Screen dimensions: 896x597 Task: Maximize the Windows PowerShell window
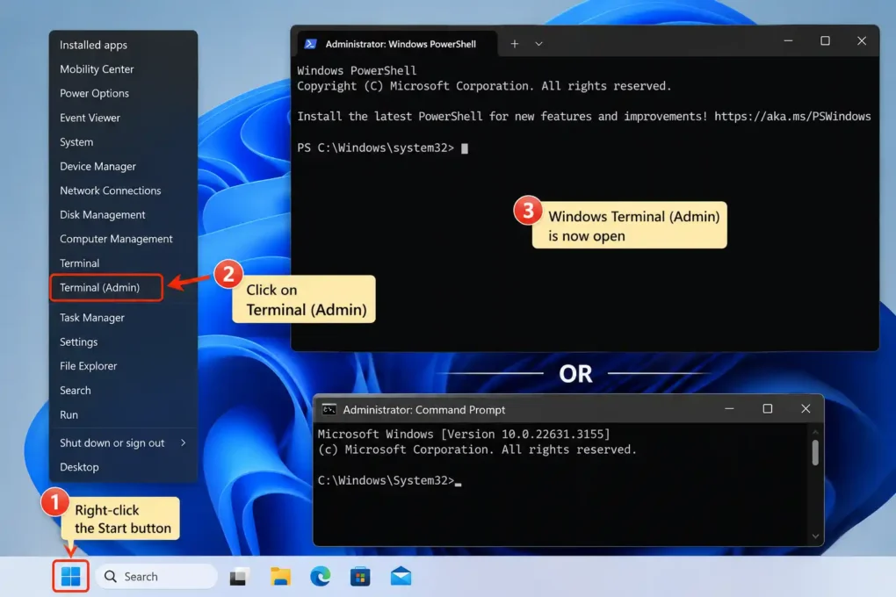click(x=825, y=41)
